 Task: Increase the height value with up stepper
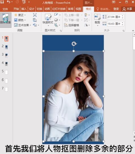tap(123, 16)
